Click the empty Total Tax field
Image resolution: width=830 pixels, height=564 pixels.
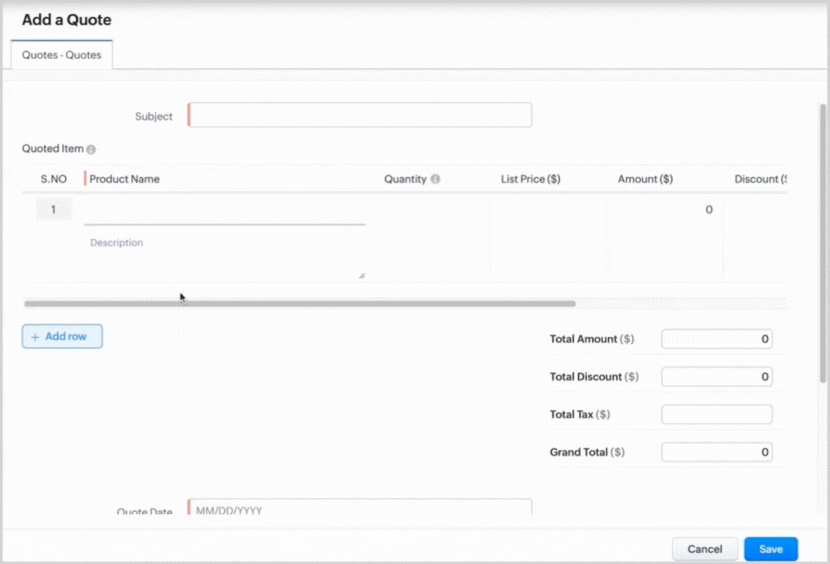tap(716, 415)
